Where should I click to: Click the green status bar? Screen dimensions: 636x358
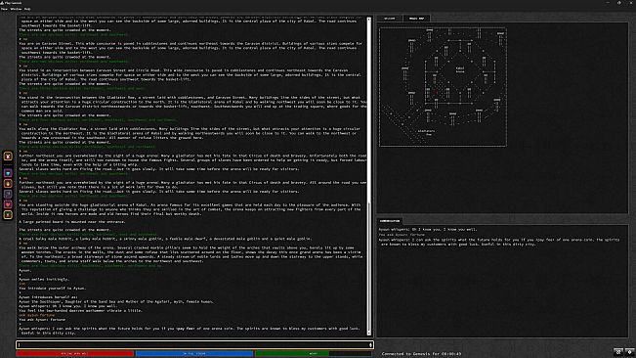tap(314, 353)
